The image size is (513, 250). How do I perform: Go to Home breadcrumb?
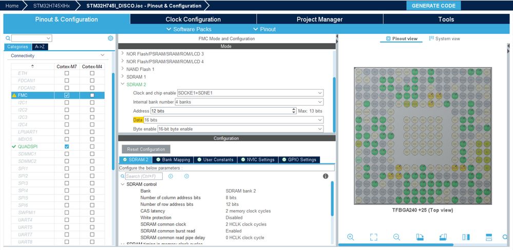[x=12, y=6]
